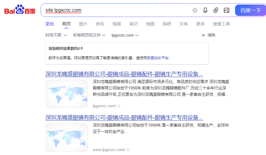Open the 文心 tab
The image size is (266, 155).
49,24
